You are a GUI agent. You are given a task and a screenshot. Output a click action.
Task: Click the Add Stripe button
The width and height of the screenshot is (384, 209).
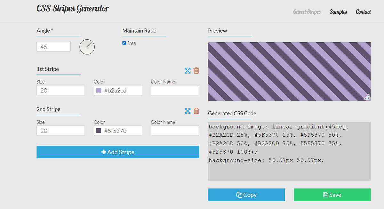[x=118, y=152]
